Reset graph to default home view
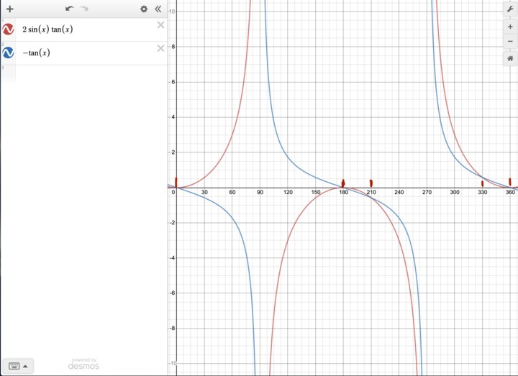The width and height of the screenshot is (518, 376). pos(509,58)
